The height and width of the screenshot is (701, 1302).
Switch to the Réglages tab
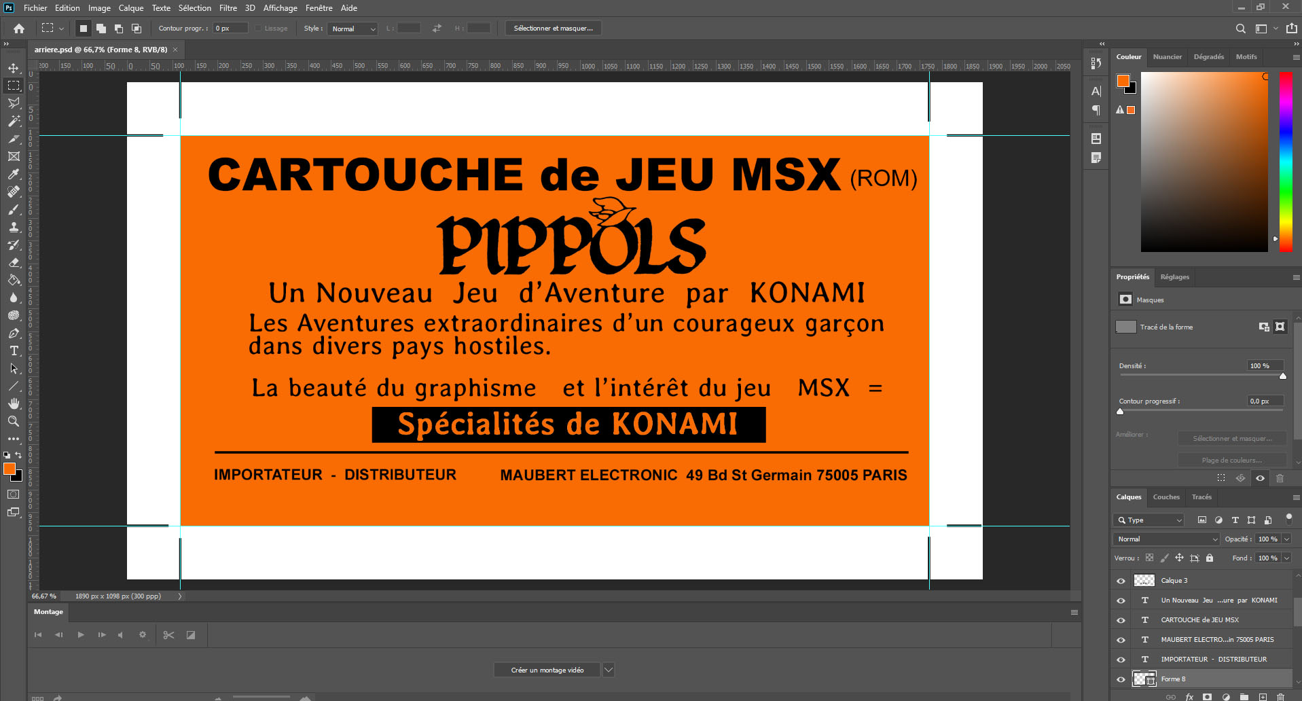(x=1175, y=277)
